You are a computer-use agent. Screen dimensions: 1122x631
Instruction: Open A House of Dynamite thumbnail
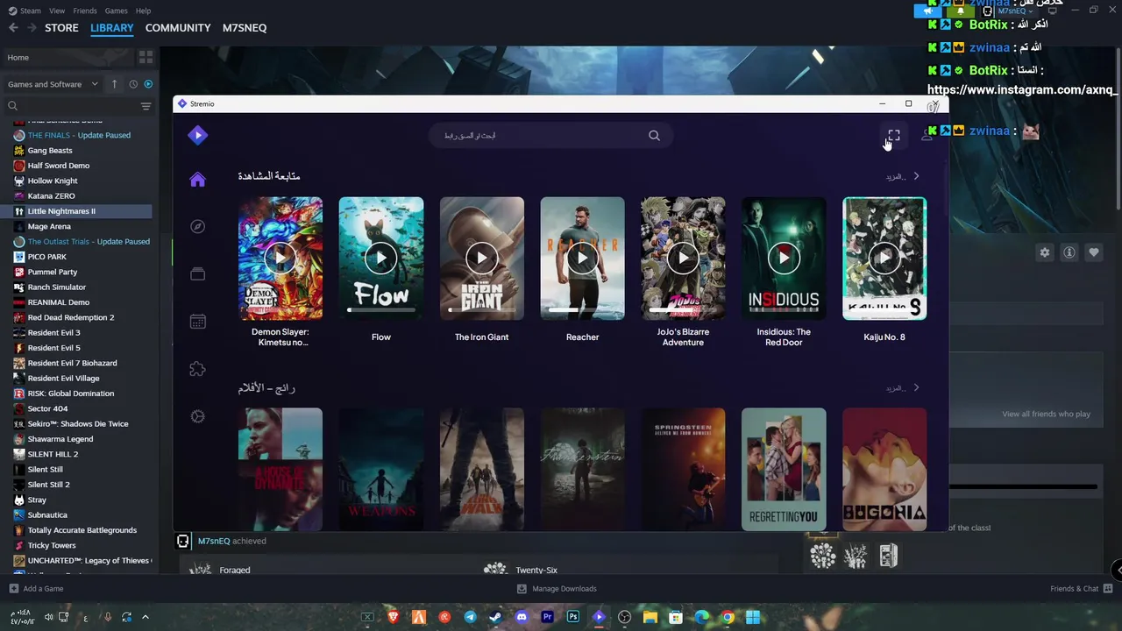point(280,469)
